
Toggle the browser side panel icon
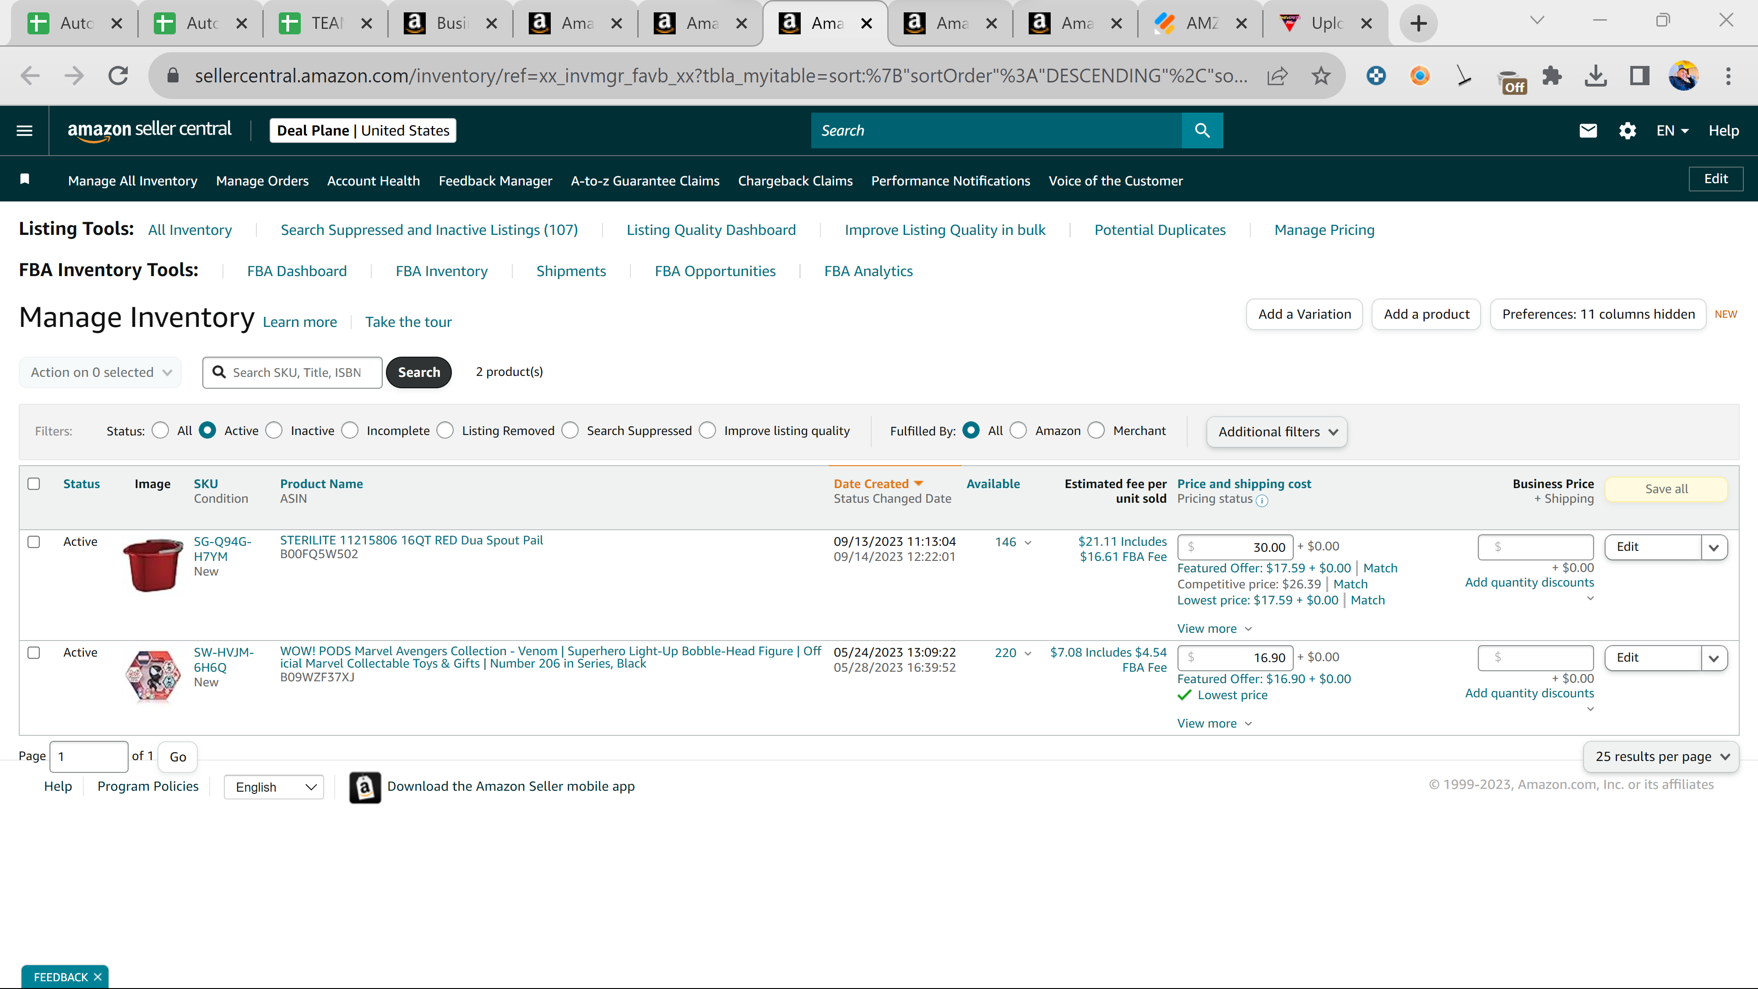point(1639,75)
